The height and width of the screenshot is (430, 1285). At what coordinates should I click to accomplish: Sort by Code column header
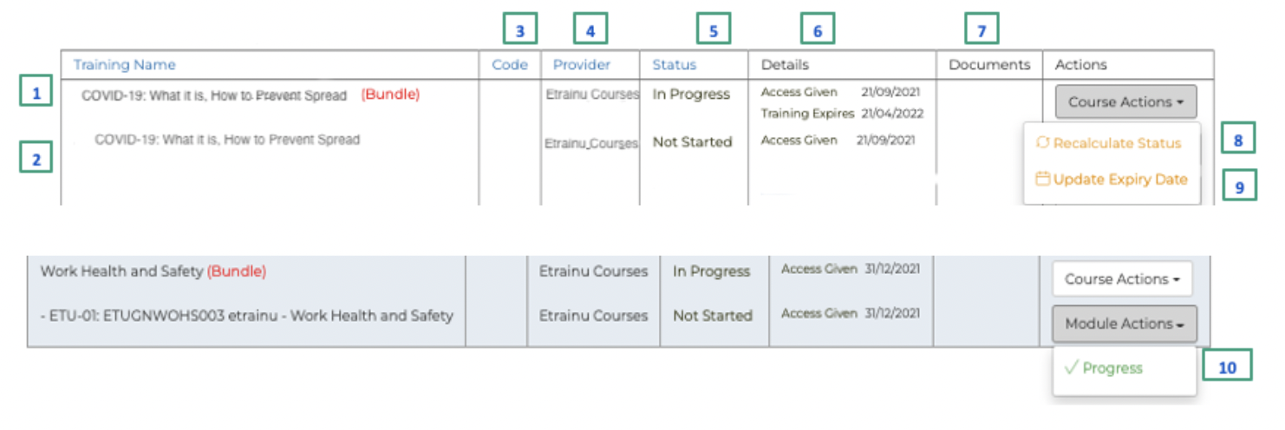[x=510, y=65]
